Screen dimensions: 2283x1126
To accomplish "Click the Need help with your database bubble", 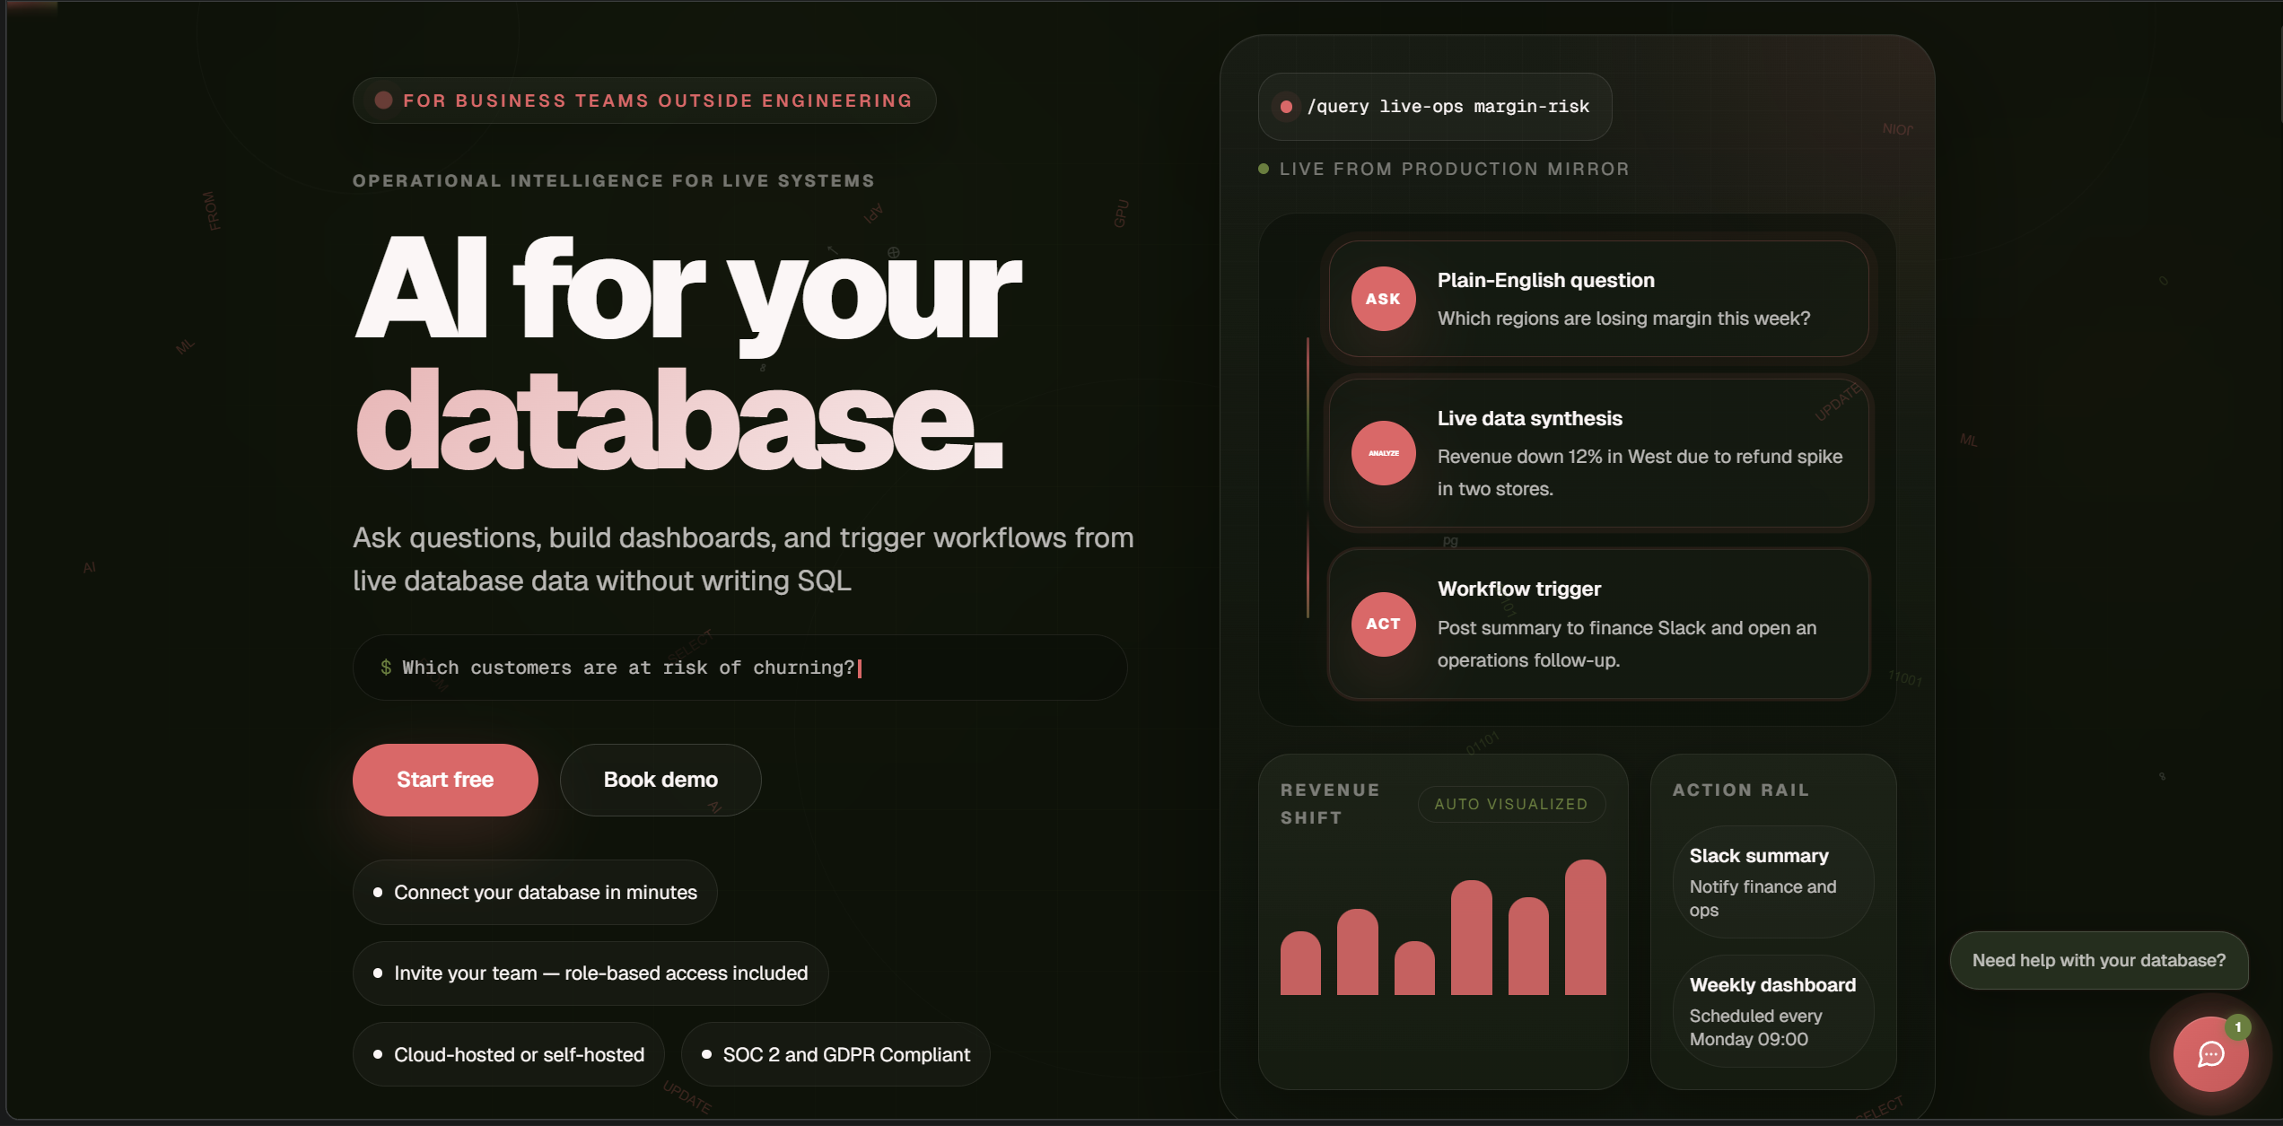I will coord(2098,960).
